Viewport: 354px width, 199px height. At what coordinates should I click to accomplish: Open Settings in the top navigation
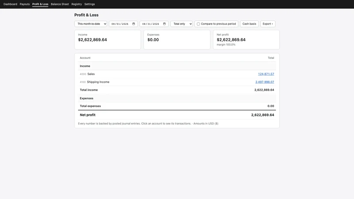[90, 4]
